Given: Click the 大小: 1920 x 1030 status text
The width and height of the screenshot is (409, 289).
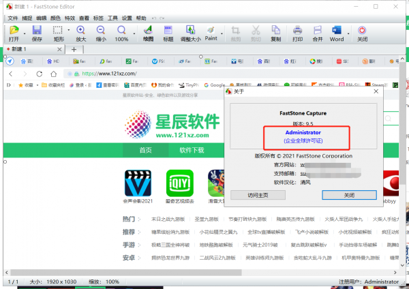Looking at the screenshot, I should pyautogui.click(x=53, y=282).
